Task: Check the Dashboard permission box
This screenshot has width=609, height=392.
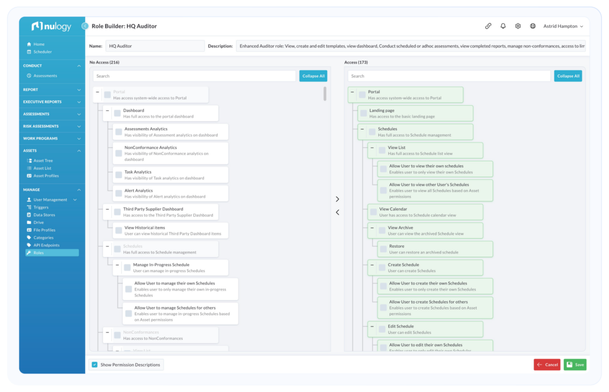Action: point(117,113)
